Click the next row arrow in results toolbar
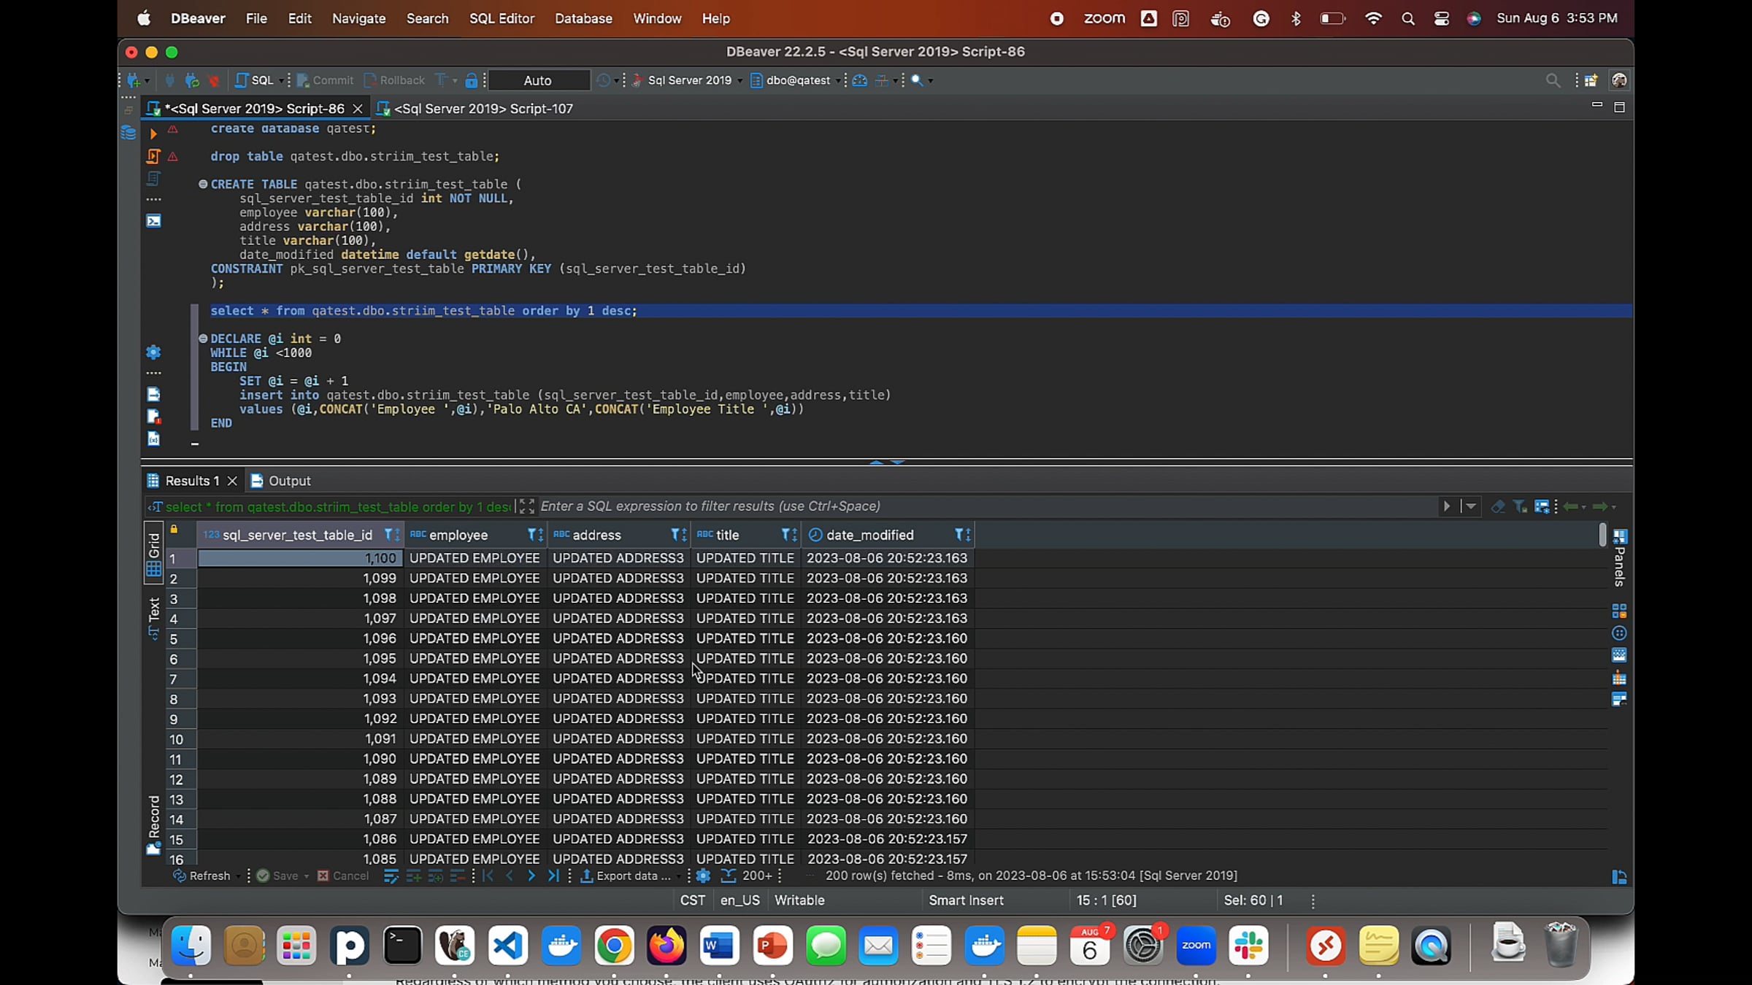Viewport: 1752px width, 985px height. pos(531,876)
